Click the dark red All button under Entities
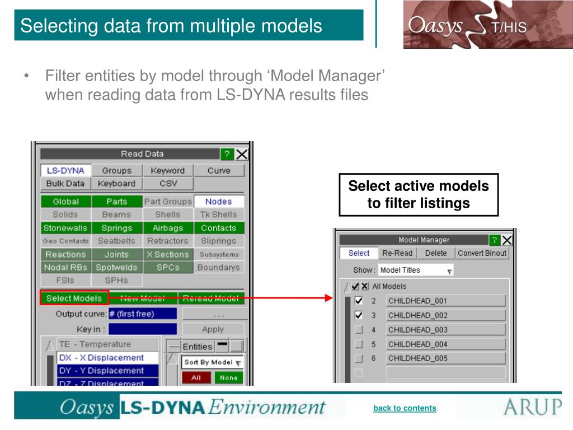This screenshot has width=573, height=430. coord(196,378)
